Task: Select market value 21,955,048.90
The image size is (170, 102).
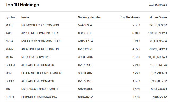Action: tap(158, 49)
